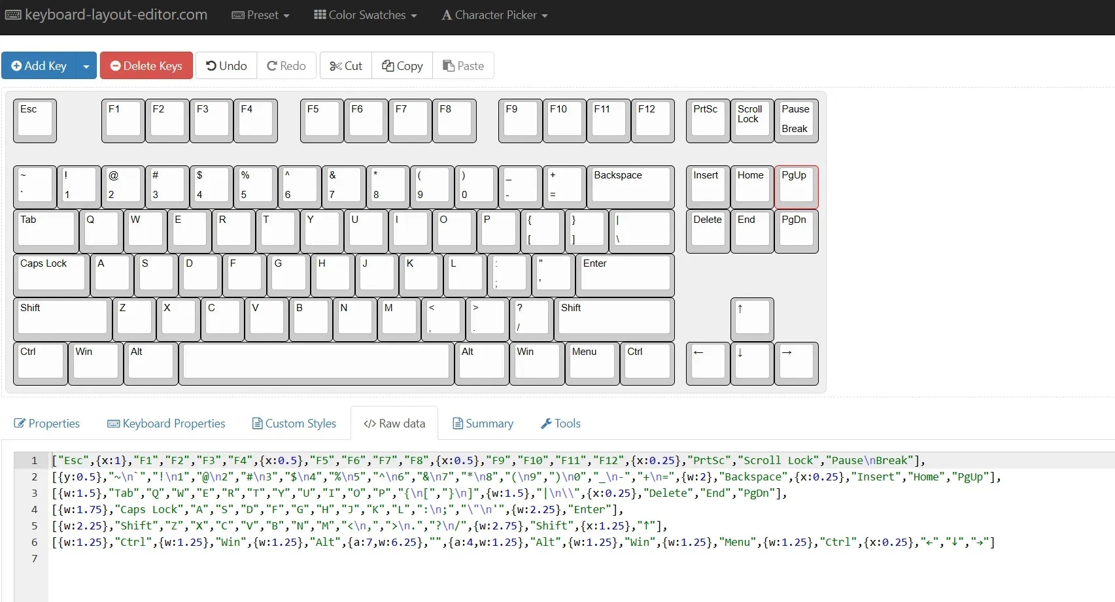The image size is (1115, 602).
Task: Select the G key
Action: pos(288,275)
